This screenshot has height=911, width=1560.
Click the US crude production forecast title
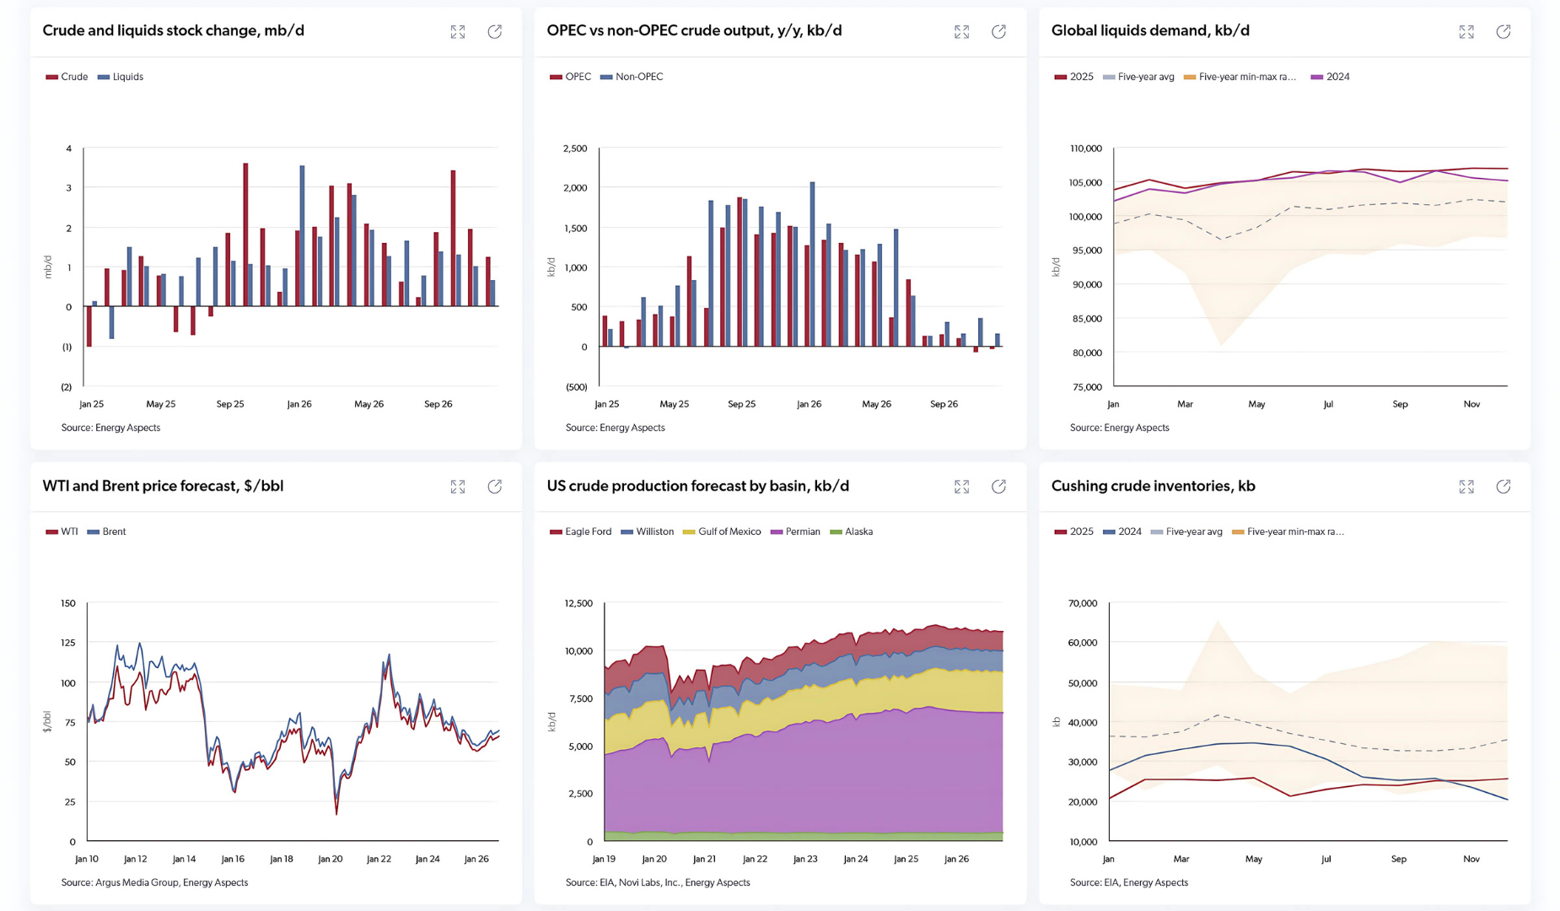[697, 486]
